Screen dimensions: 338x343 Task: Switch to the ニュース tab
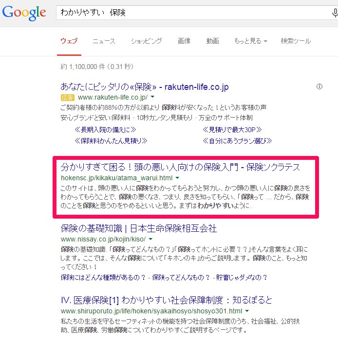pyautogui.click(x=104, y=41)
